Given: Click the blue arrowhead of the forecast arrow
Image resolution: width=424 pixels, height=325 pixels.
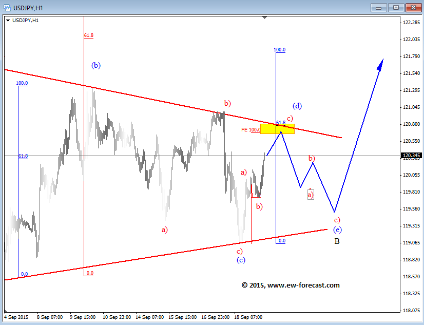Looking at the screenshot, I should 380,64.
